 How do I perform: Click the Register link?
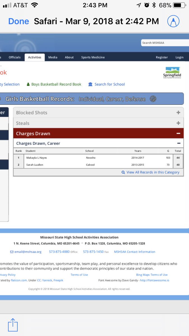[162, 57]
